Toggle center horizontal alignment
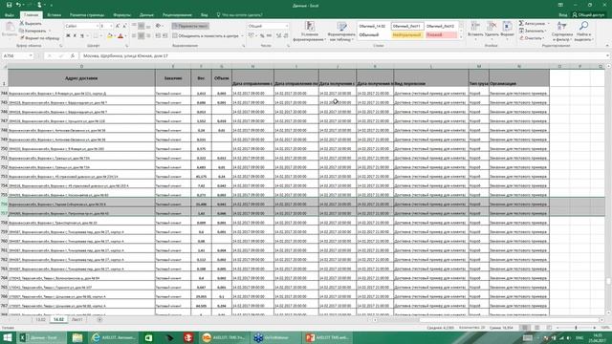The image size is (612, 344). 141,35
